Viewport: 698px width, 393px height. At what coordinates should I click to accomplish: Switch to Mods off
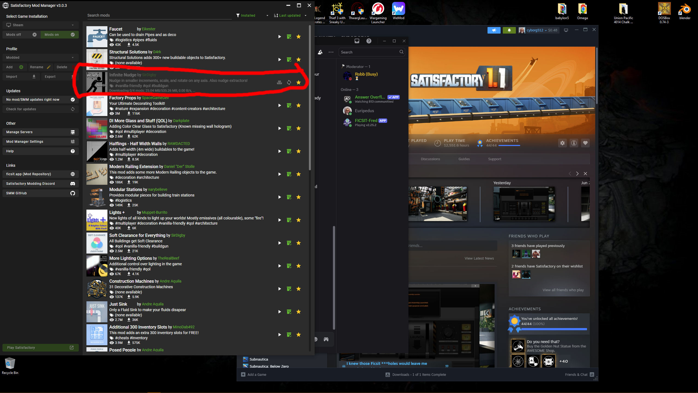(22, 35)
